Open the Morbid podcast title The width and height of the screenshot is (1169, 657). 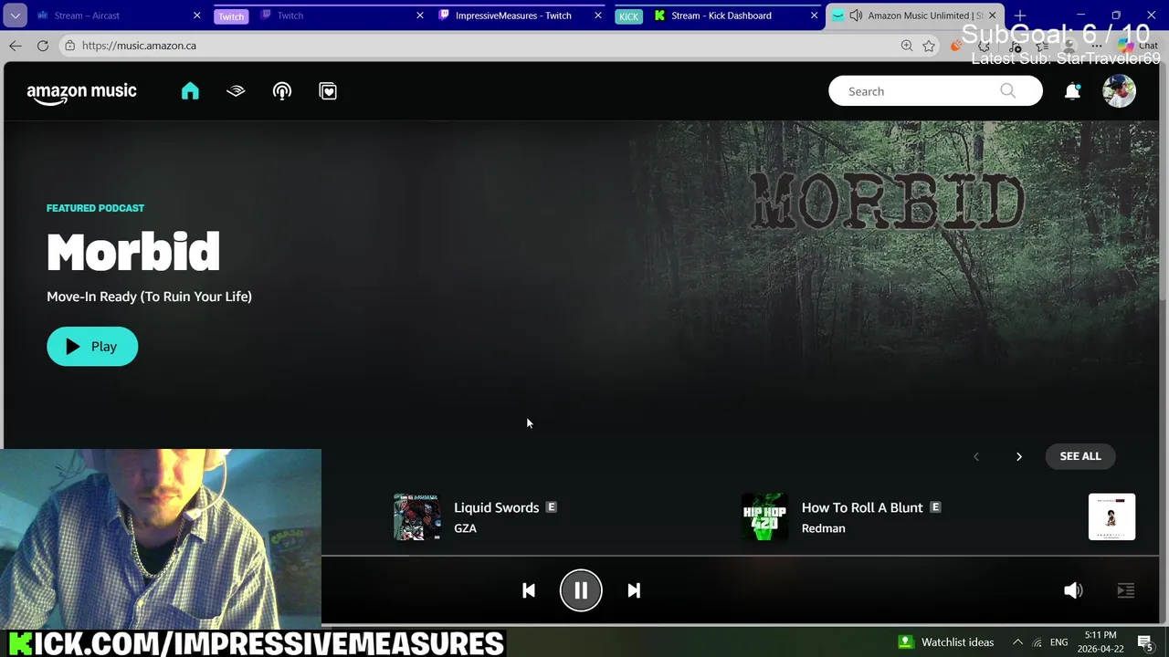point(133,252)
